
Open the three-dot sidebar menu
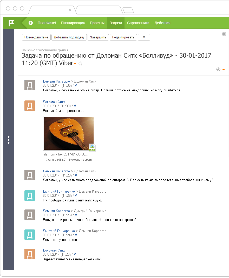coord(9,140)
